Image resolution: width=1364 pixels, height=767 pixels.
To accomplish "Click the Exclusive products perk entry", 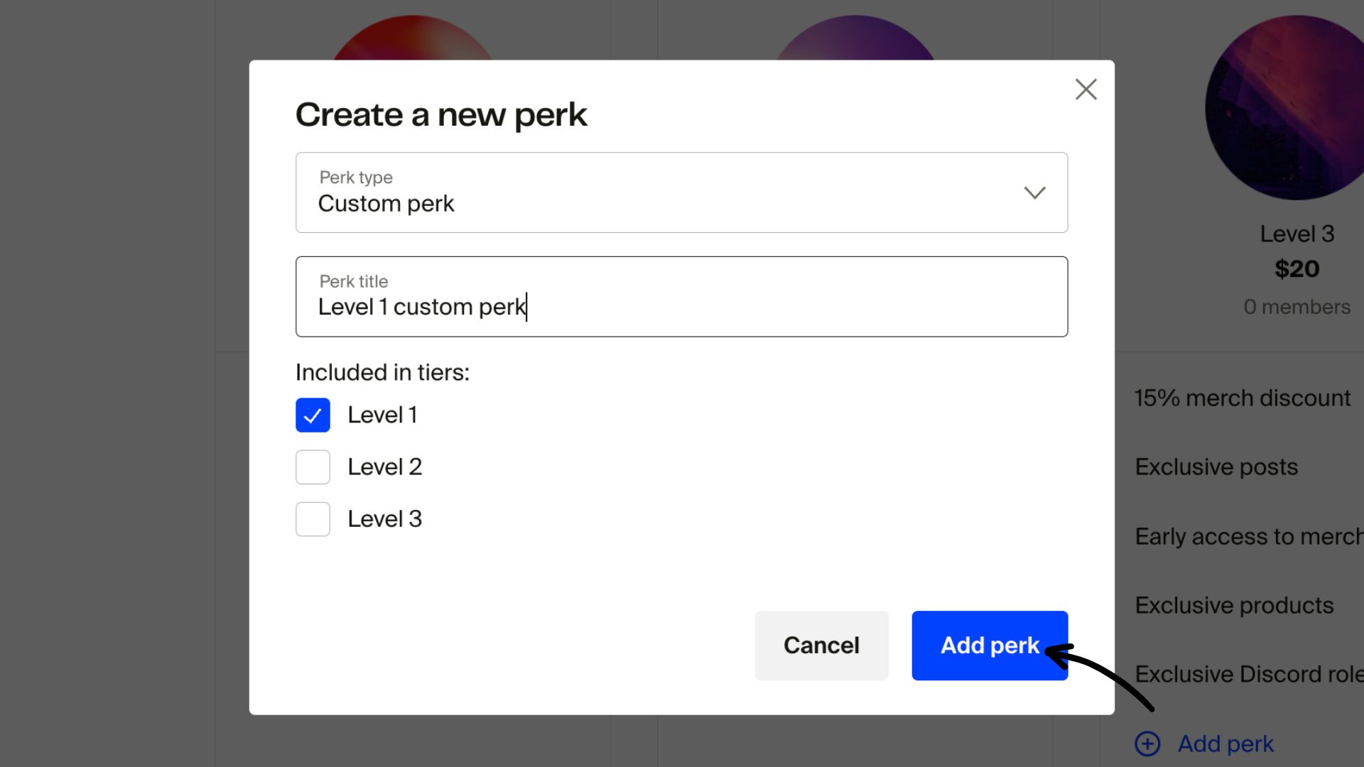I will coord(1234,604).
